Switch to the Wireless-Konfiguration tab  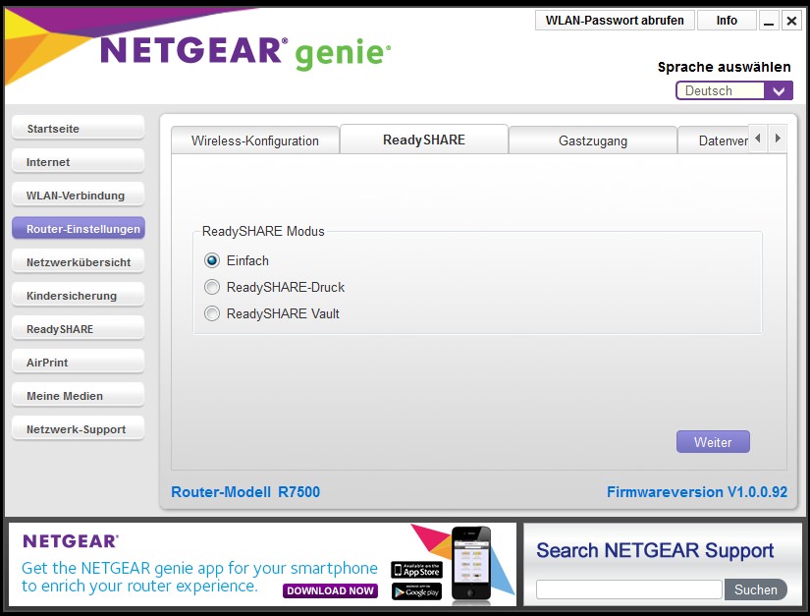255,140
